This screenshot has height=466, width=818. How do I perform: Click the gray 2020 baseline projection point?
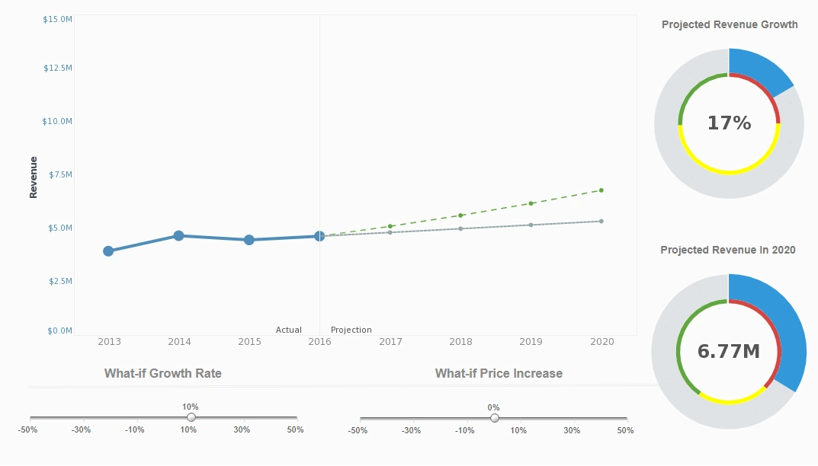[x=601, y=222]
